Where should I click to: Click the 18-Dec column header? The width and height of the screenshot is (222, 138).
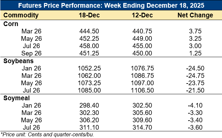pyautogui.click(x=89, y=15)
